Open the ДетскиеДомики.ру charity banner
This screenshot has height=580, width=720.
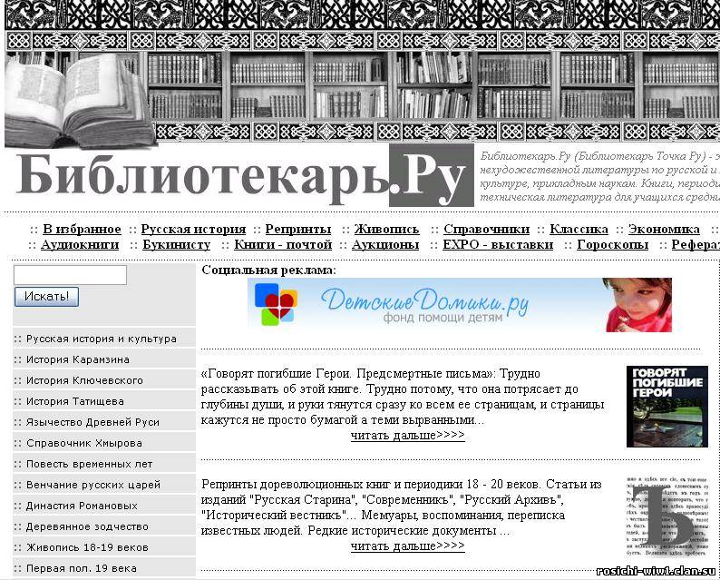click(x=459, y=305)
